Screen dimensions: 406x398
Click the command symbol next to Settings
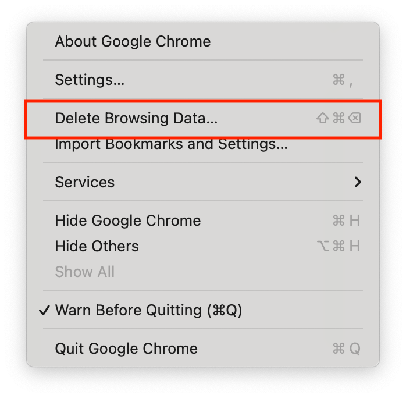point(339,80)
